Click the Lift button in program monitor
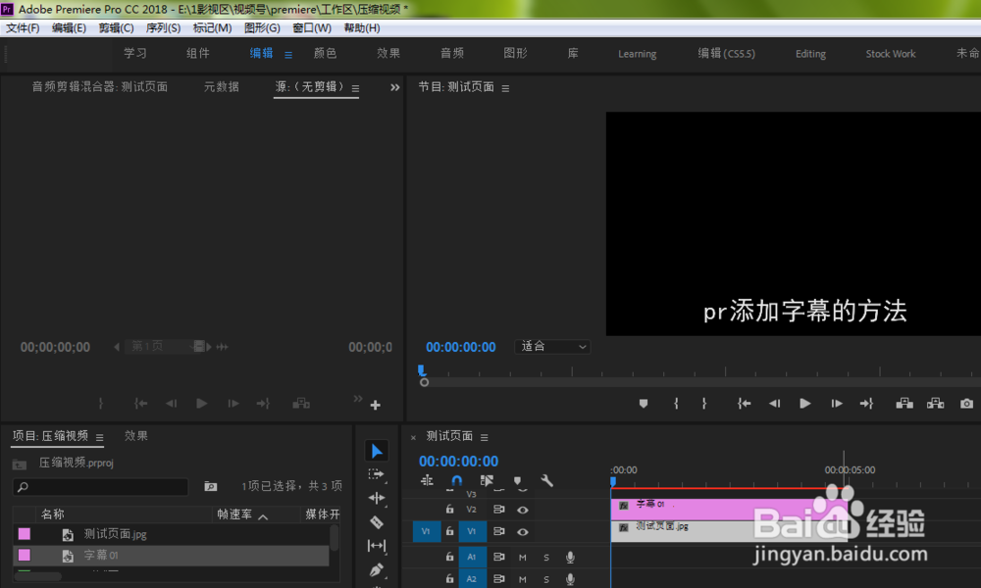 pos(904,404)
